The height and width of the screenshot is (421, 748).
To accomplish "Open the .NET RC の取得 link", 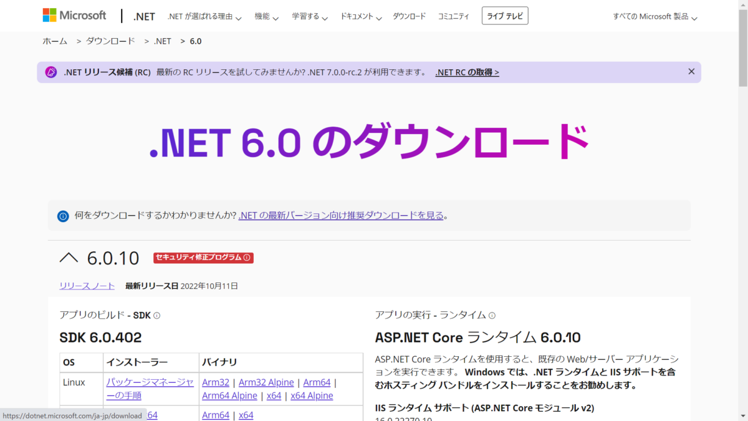I will click(466, 72).
